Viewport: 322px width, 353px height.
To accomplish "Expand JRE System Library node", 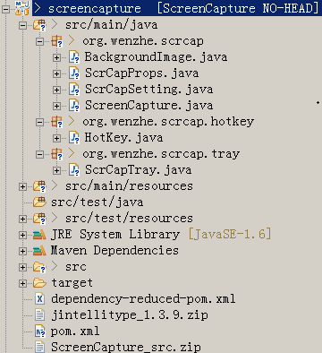I will pyautogui.click(x=22, y=235).
